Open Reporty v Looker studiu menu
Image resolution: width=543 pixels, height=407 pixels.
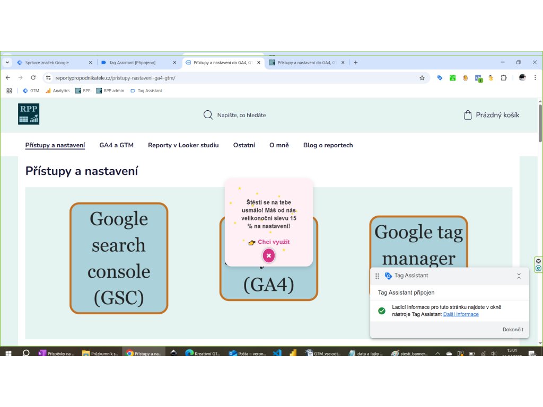point(183,145)
